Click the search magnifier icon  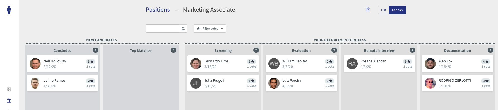click(x=183, y=29)
